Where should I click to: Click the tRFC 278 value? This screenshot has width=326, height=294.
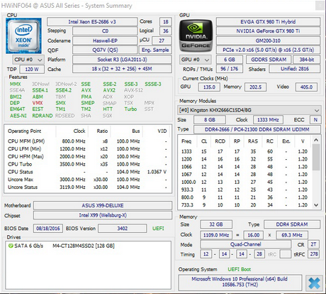tap(314, 254)
